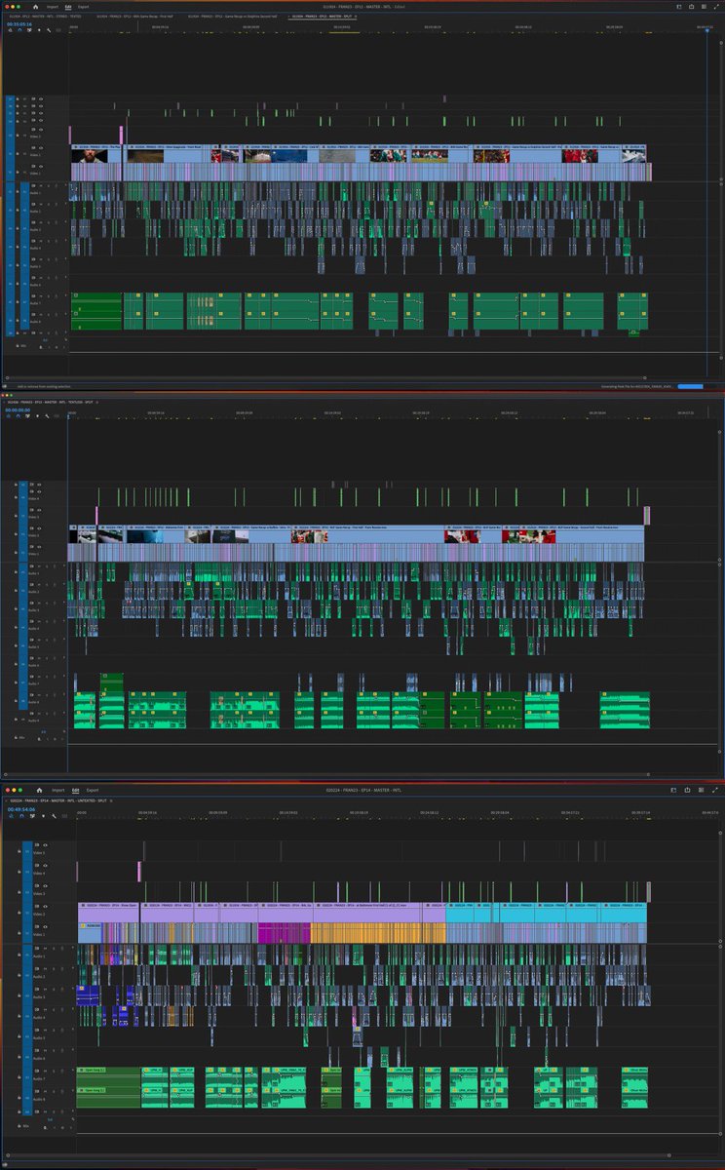
Task: Add a marker in middle timeline
Action: 37,416
